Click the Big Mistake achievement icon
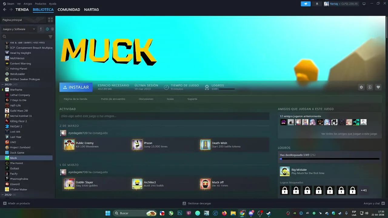The height and width of the screenshot is (218, 388). 285,171
